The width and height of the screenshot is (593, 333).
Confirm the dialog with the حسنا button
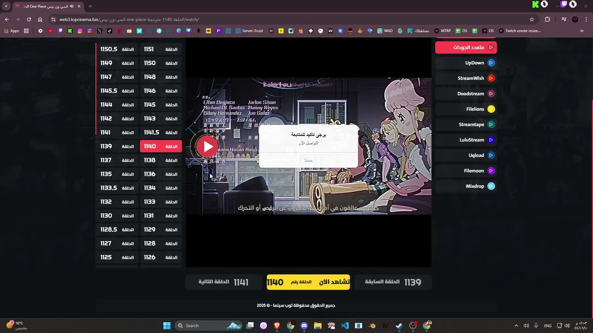[x=309, y=160]
